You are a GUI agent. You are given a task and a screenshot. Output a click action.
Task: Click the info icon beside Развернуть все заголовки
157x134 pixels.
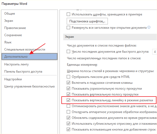click(x=149, y=27)
